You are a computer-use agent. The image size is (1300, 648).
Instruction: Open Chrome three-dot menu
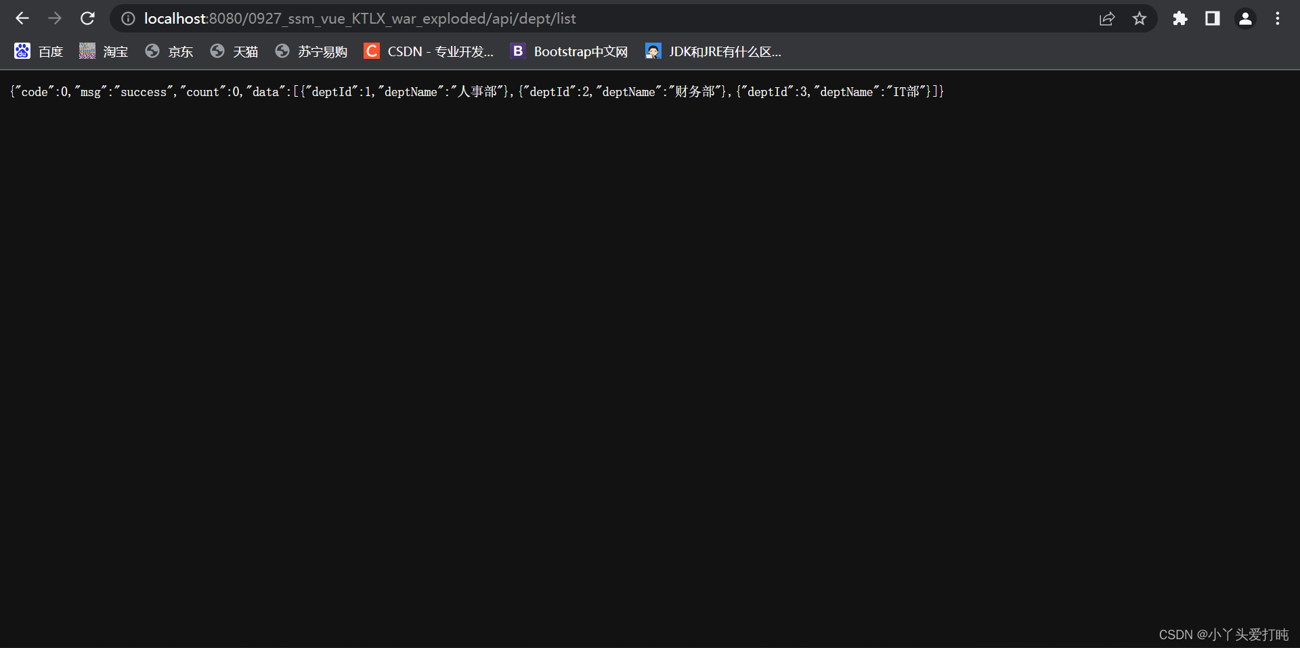(x=1278, y=18)
